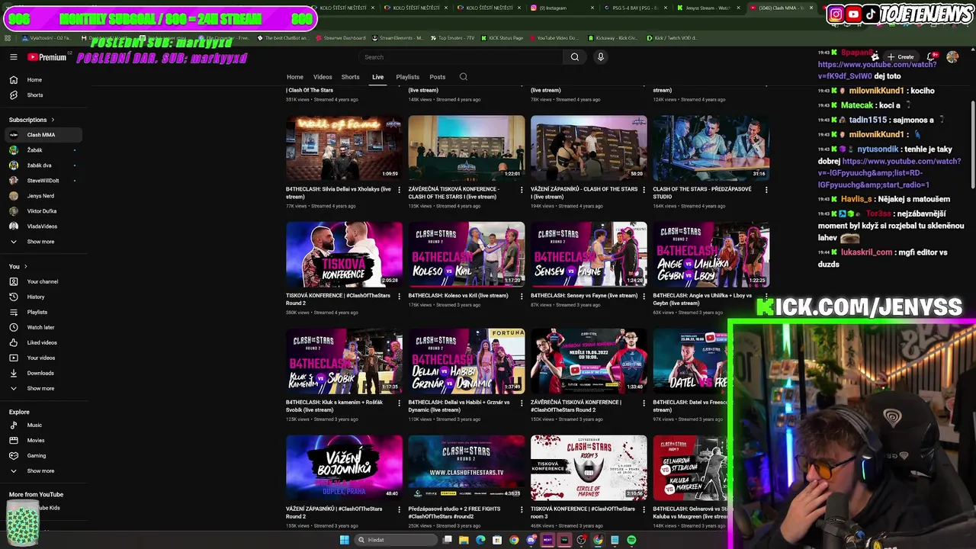This screenshot has width=976, height=549.
Task: Open the Create menu button
Action: point(901,57)
